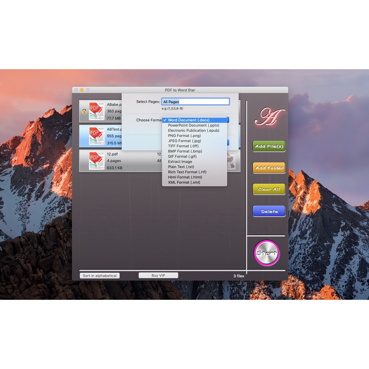
Task: Select Plain Text (.txt) format
Action: [x=194, y=166]
